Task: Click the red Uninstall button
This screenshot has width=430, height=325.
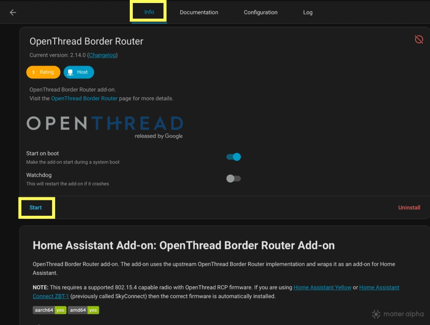Action: (x=409, y=208)
